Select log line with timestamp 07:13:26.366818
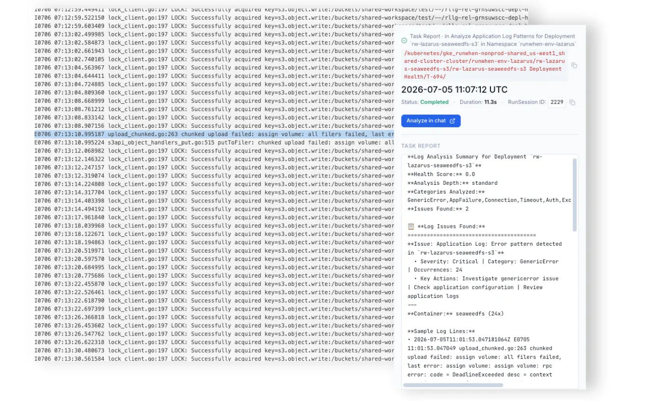 point(214,317)
